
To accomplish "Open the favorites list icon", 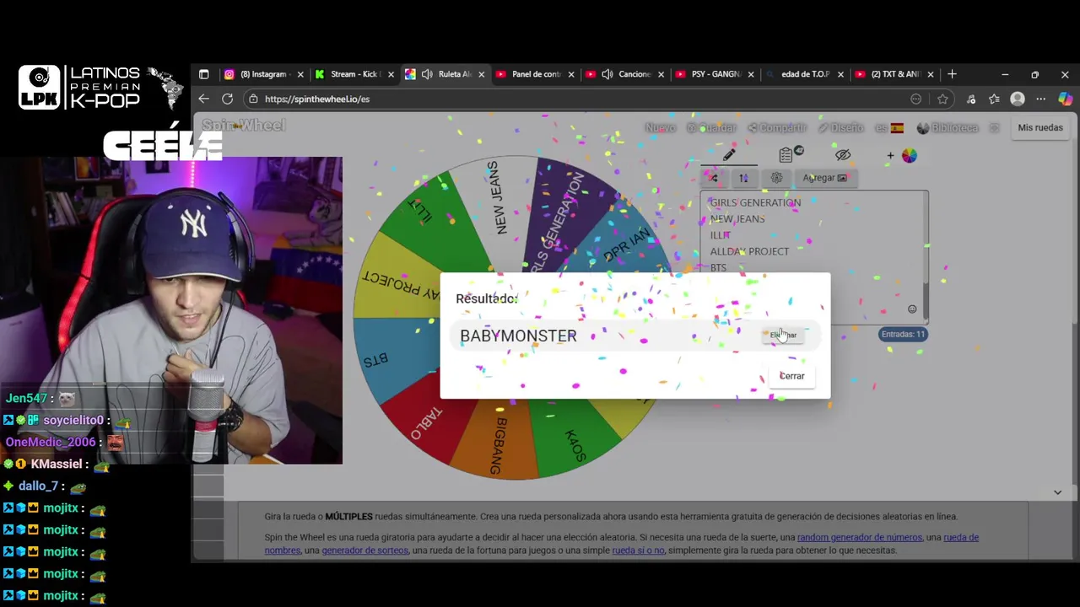I will (x=994, y=99).
